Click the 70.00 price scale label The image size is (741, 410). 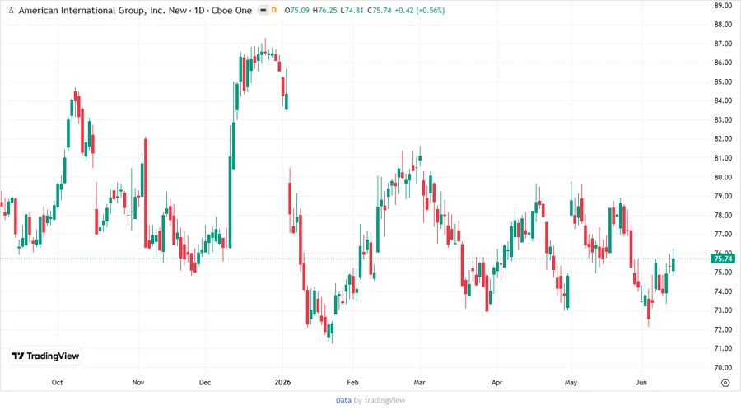(x=723, y=367)
